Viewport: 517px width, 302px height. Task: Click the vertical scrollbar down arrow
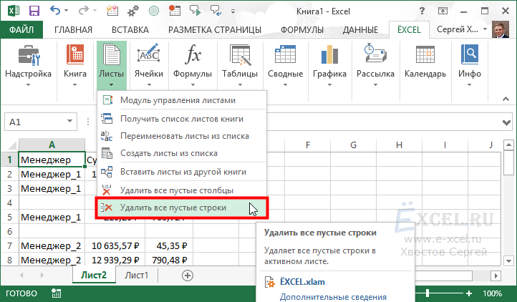508,260
